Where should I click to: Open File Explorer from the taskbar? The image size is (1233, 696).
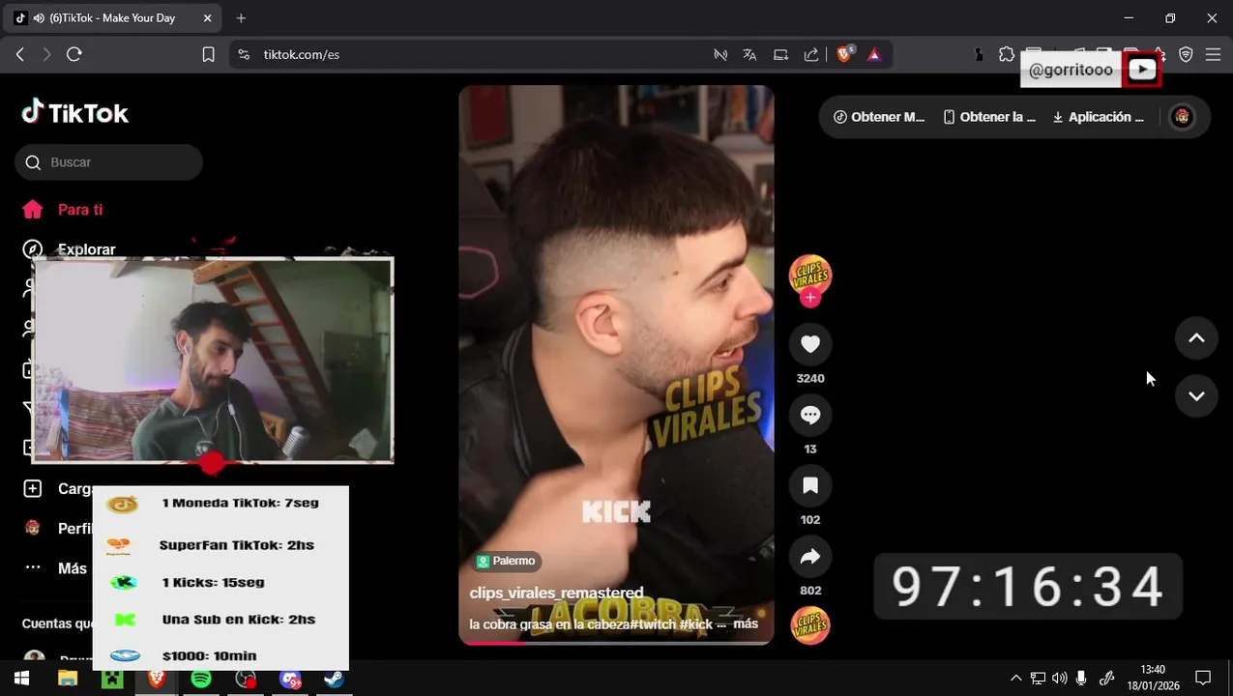click(x=67, y=680)
